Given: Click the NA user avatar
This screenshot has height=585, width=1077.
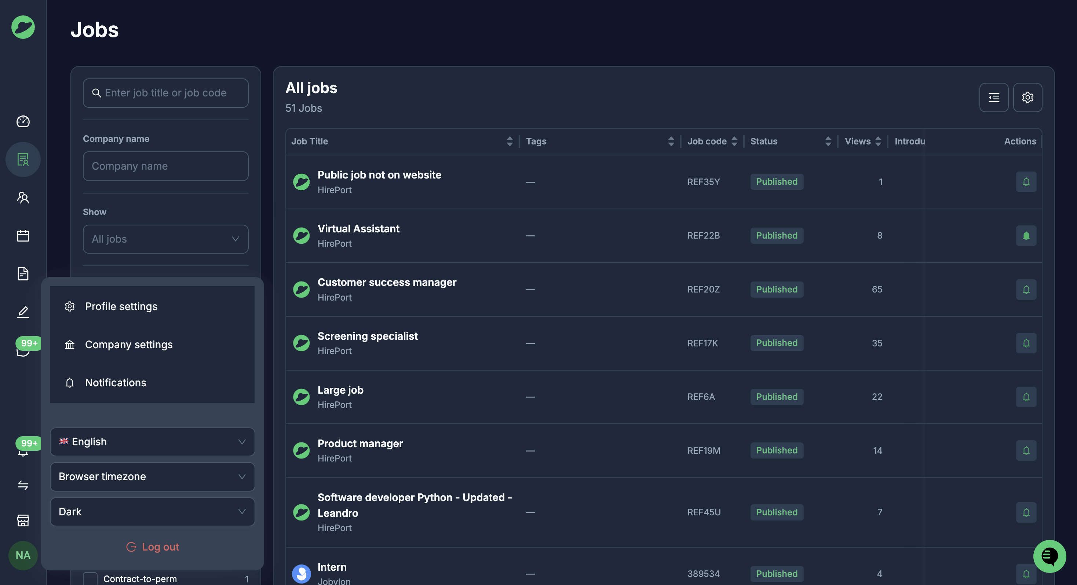Looking at the screenshot, I should (23, 555).
